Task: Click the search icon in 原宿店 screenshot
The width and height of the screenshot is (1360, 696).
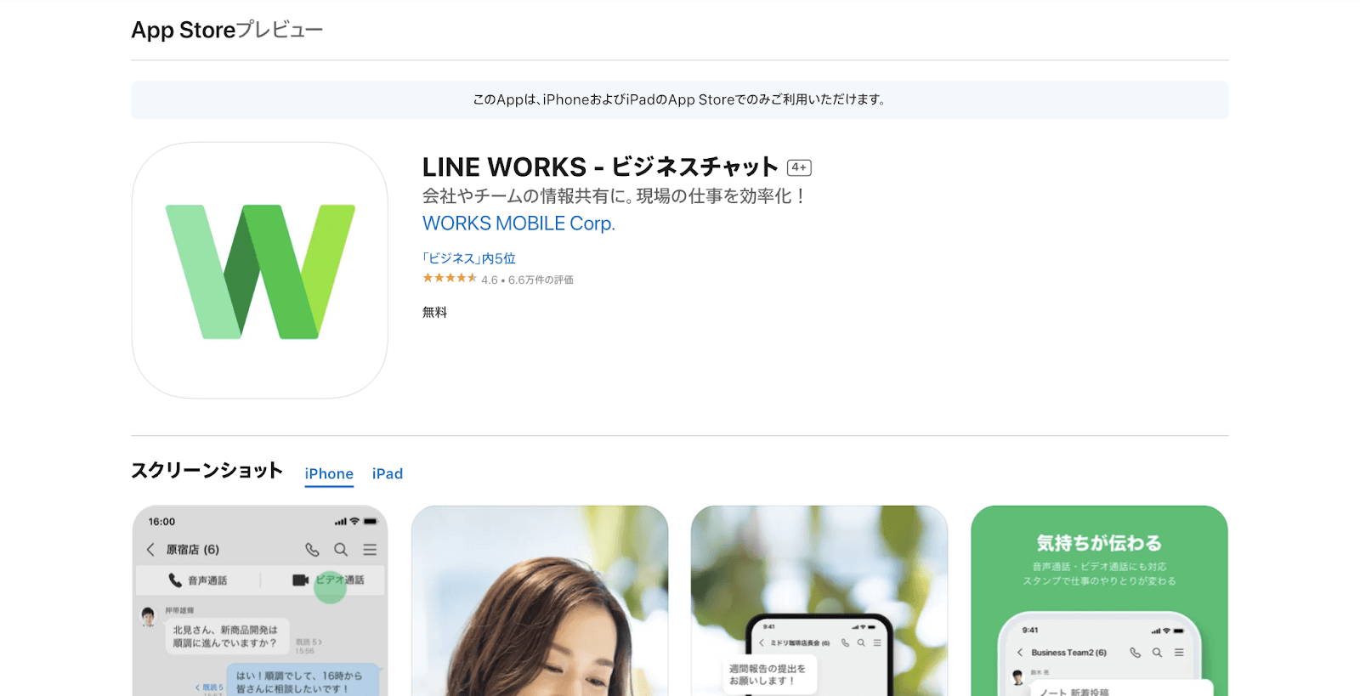Action: click(341, 550)
